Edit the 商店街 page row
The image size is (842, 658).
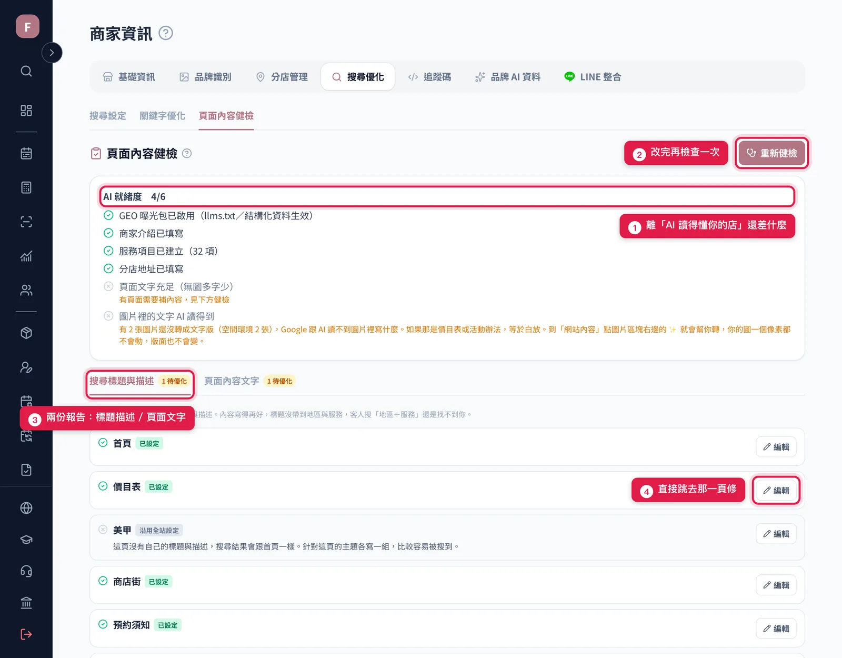click(x=776, y=585)
